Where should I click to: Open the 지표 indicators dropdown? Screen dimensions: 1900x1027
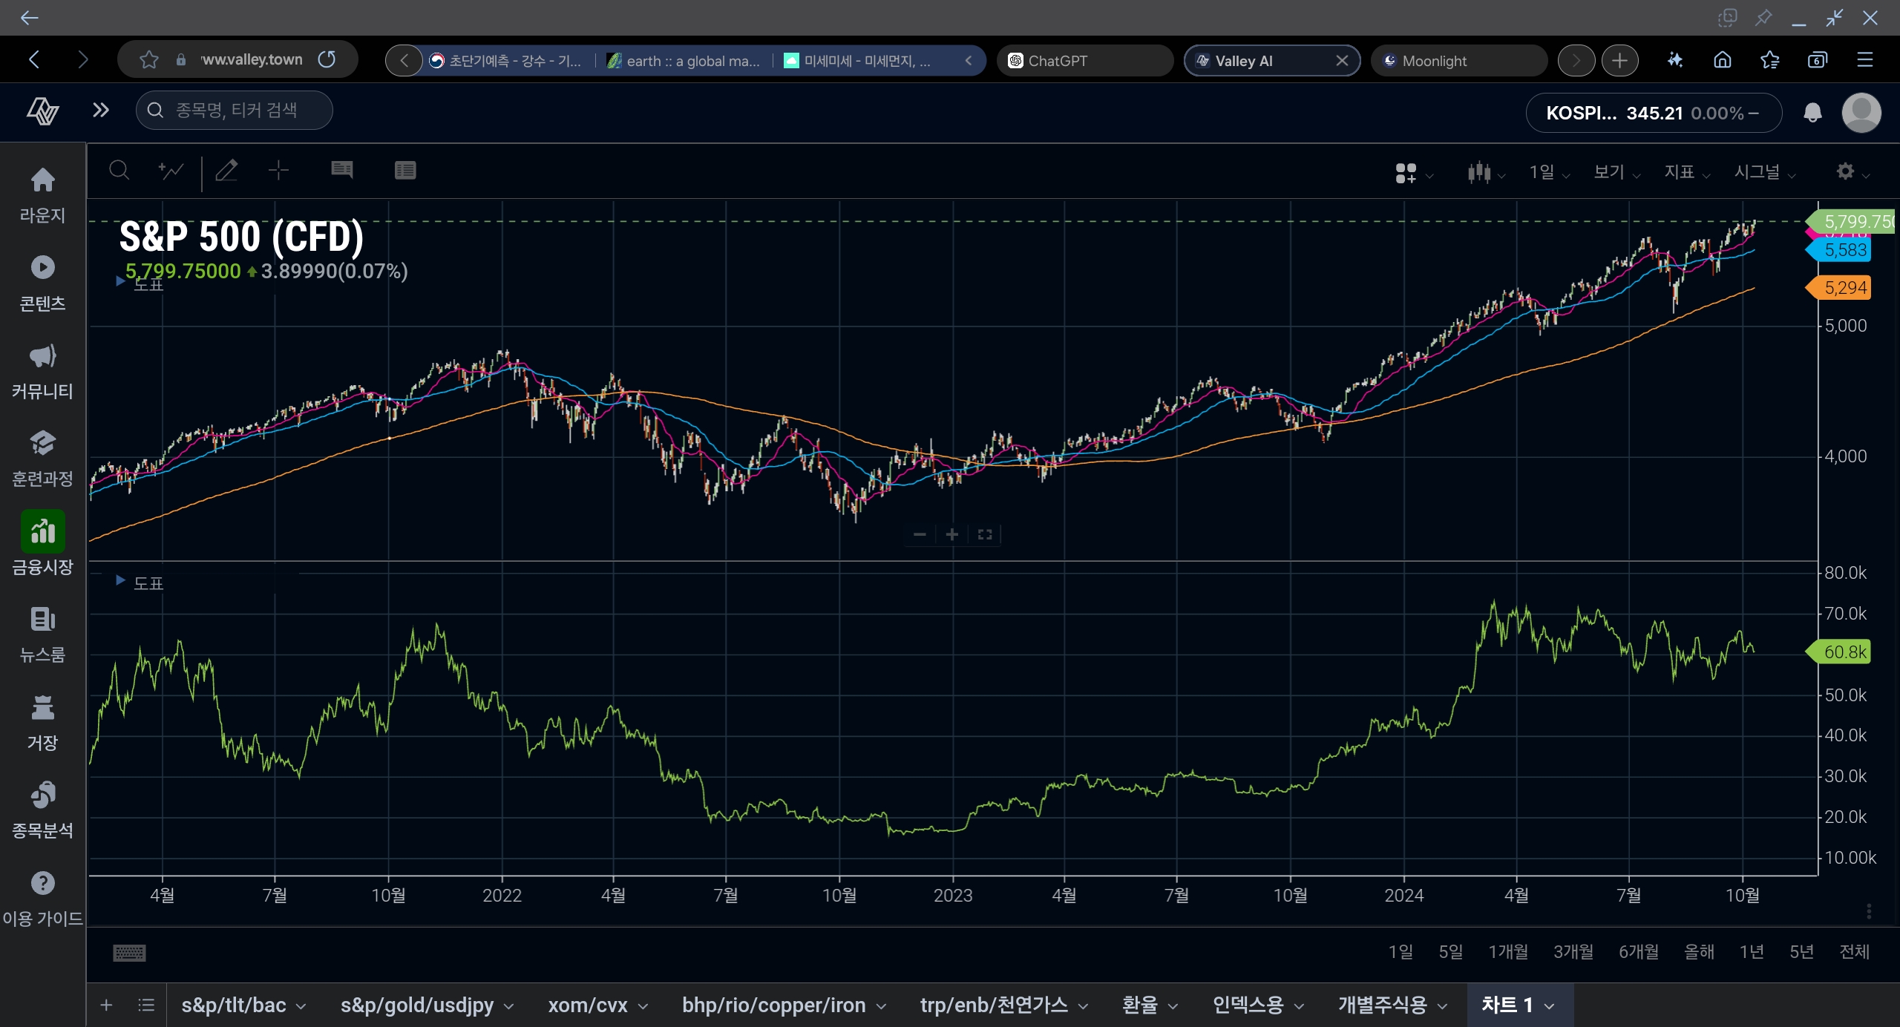(x=1687, y=173)
